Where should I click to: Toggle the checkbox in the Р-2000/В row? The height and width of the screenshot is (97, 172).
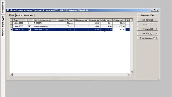[x=30, y=23]
